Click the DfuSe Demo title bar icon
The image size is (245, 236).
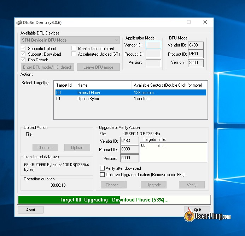tap(19, 23)
